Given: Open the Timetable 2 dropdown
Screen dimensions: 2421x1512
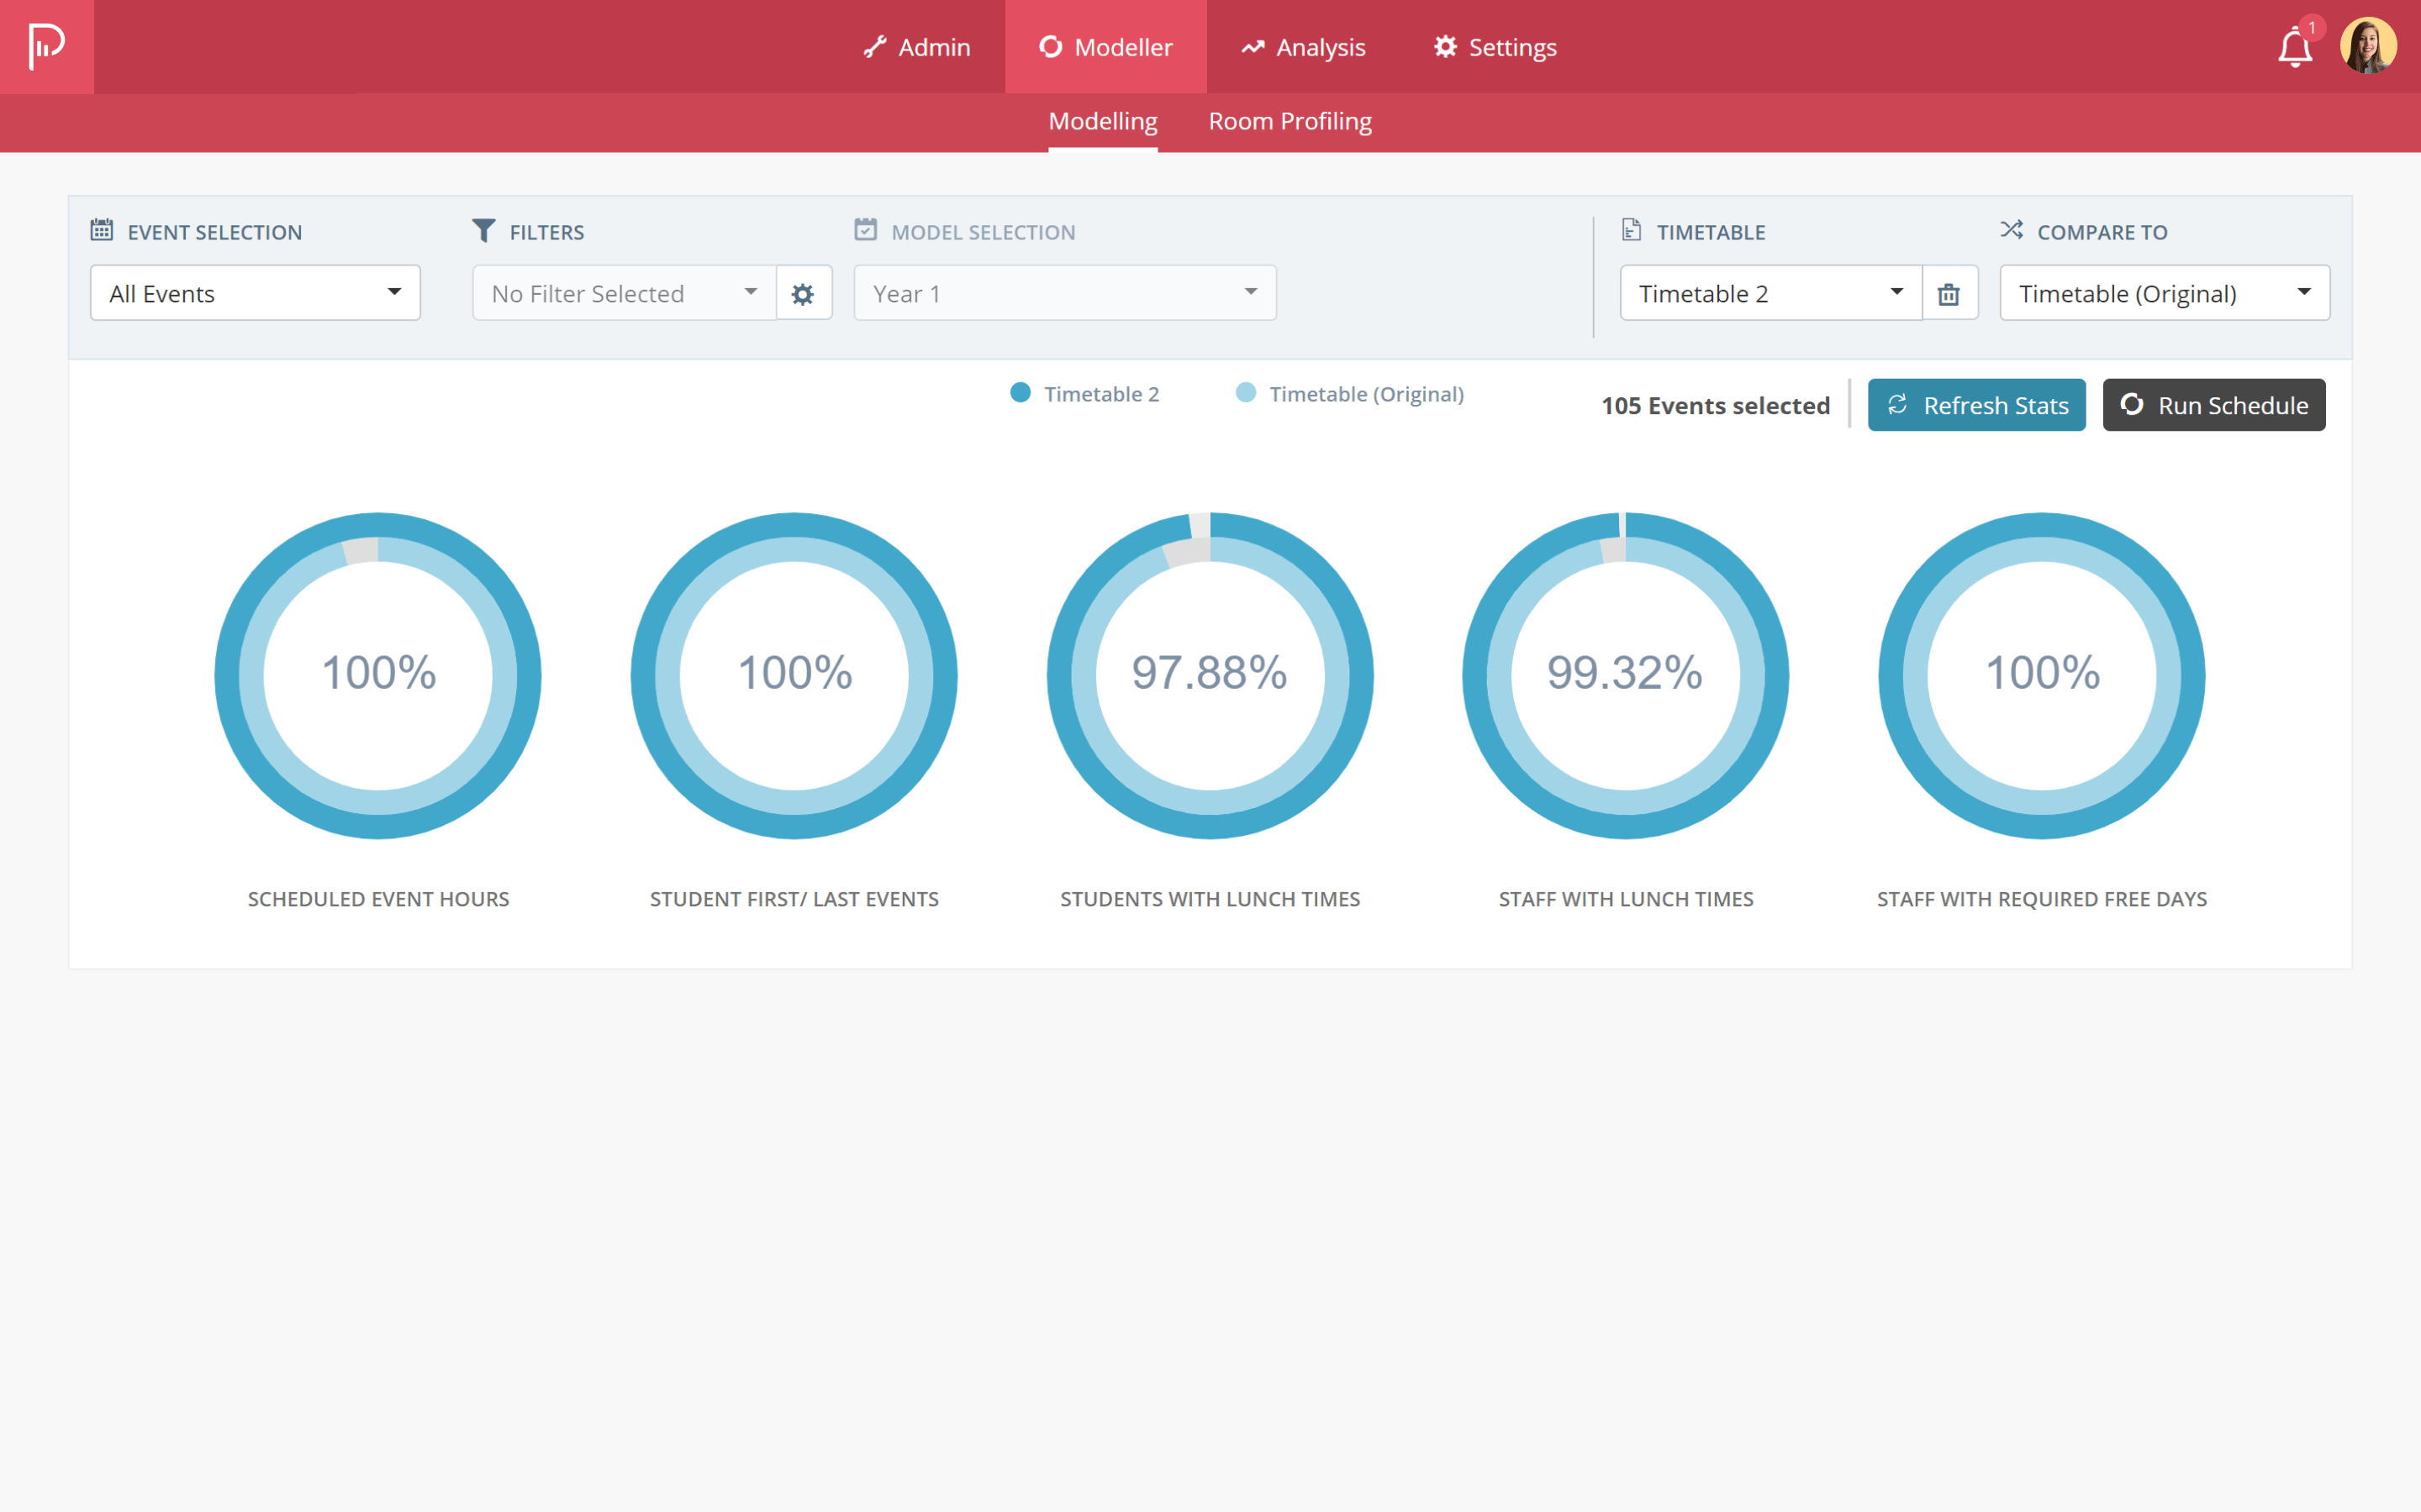Looking at the screenshot, I should 1770,293.
